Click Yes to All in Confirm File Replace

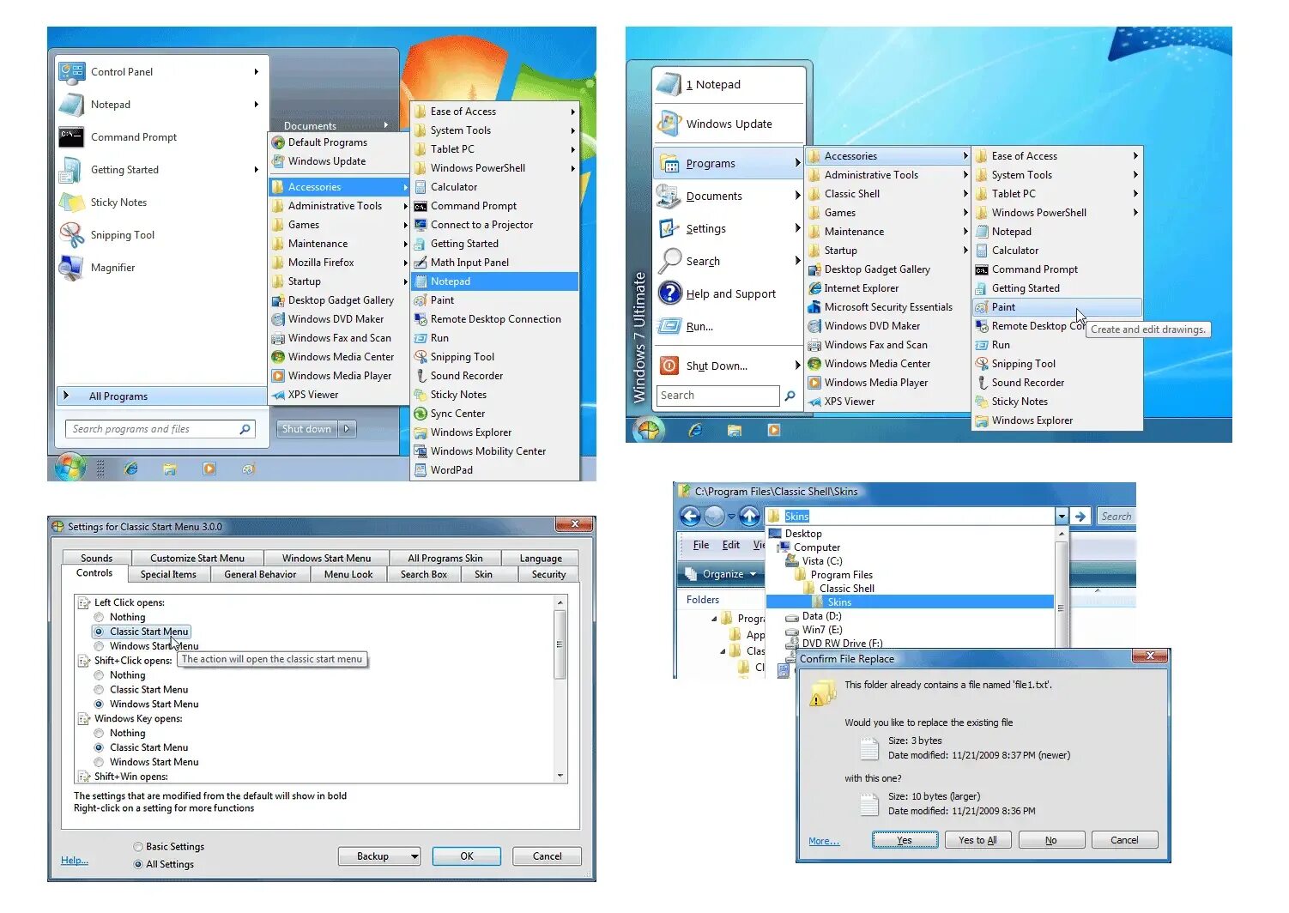coord(978,840)
